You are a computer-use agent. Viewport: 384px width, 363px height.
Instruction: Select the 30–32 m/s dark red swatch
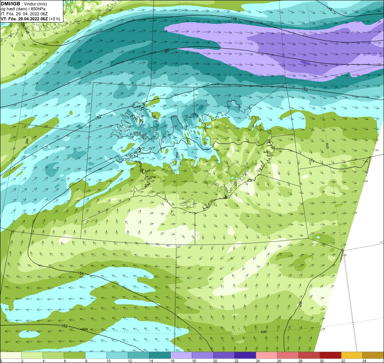330,355
